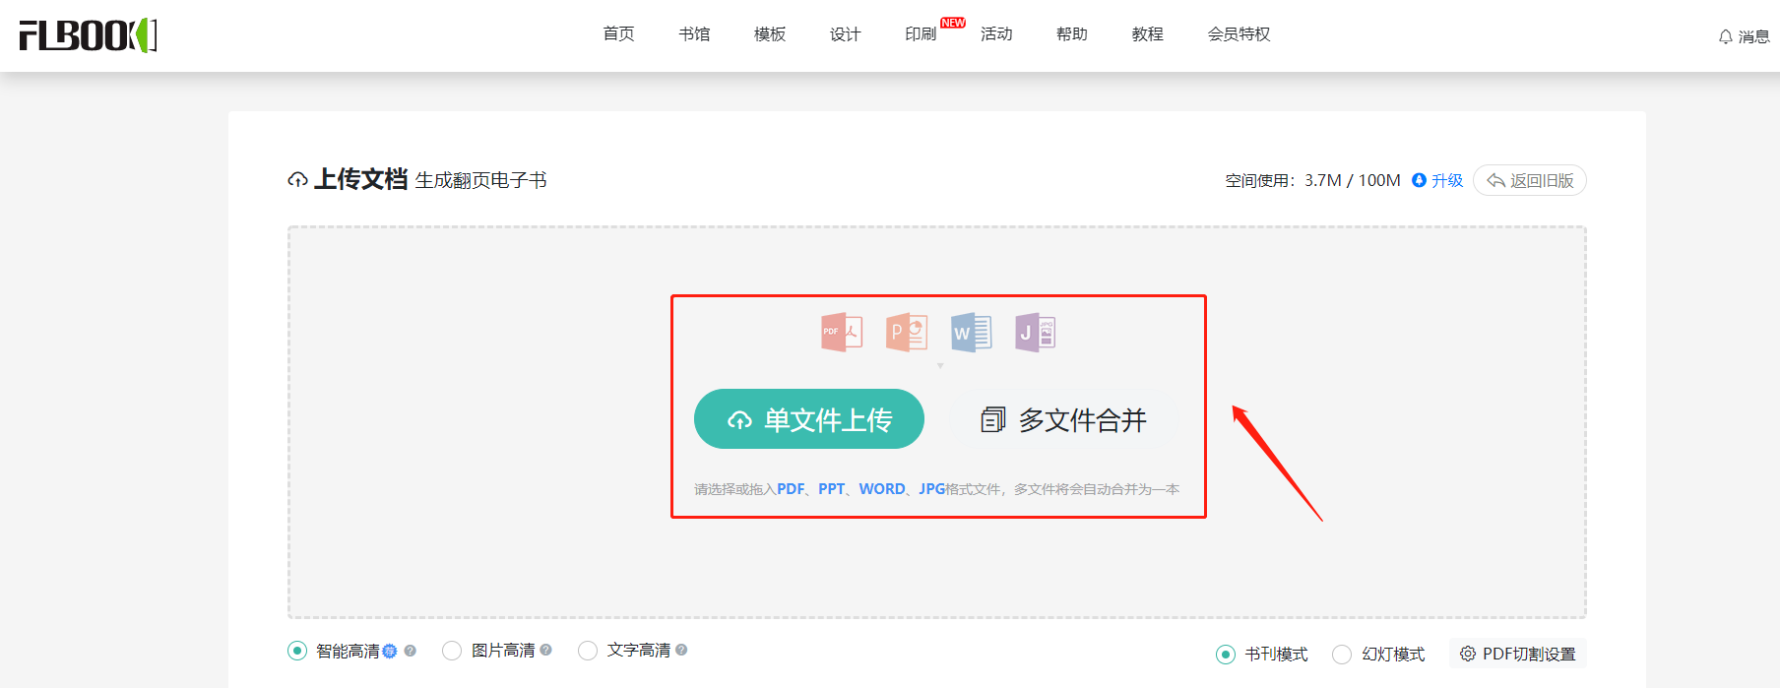Open the 教程 menu item
This screenshot has height=688, width=1780.
tap(1148, 34)
